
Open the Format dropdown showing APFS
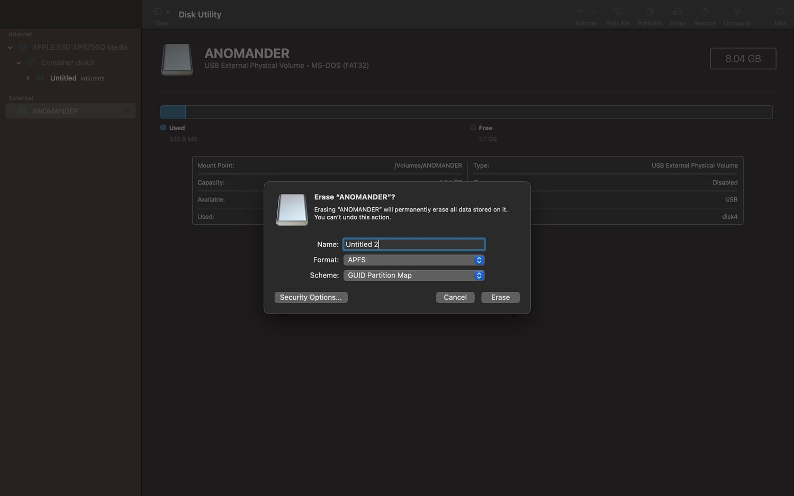coord(413,260)
